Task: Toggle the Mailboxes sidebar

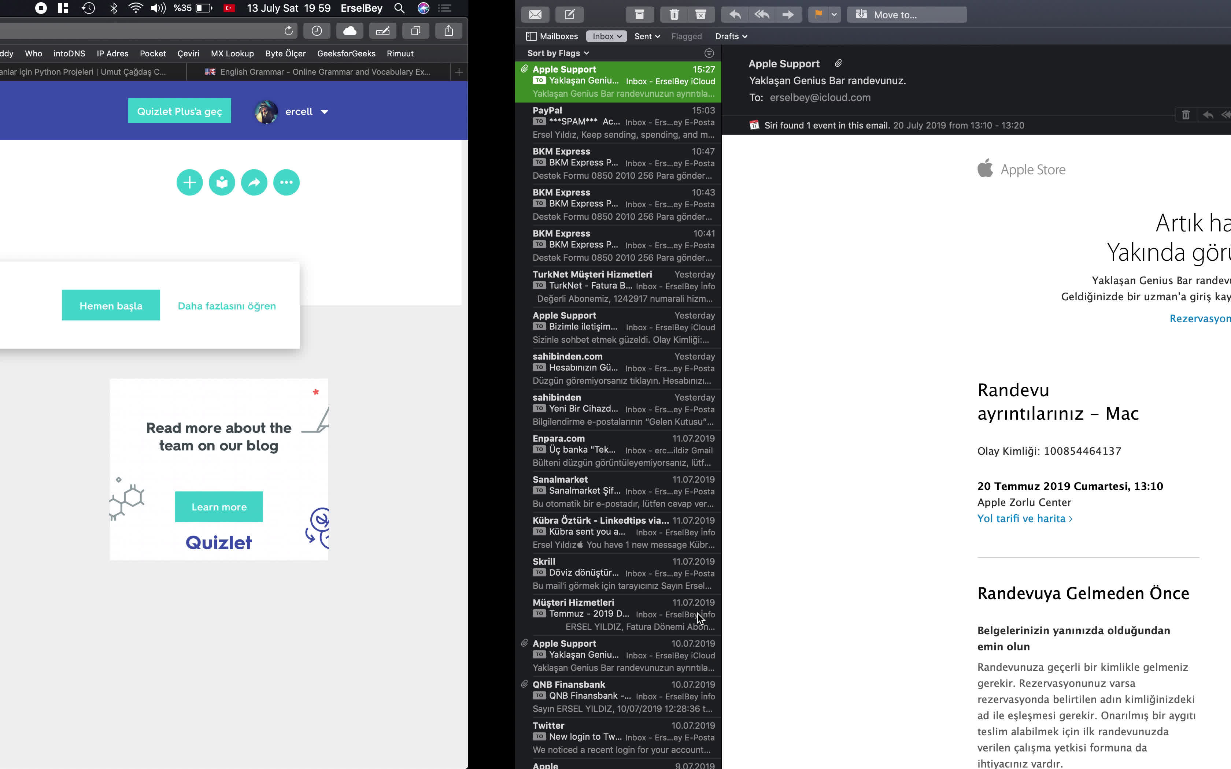Action: pos(552,36)
